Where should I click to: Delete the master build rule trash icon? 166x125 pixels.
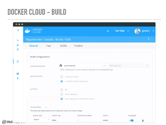click(143, 121)
